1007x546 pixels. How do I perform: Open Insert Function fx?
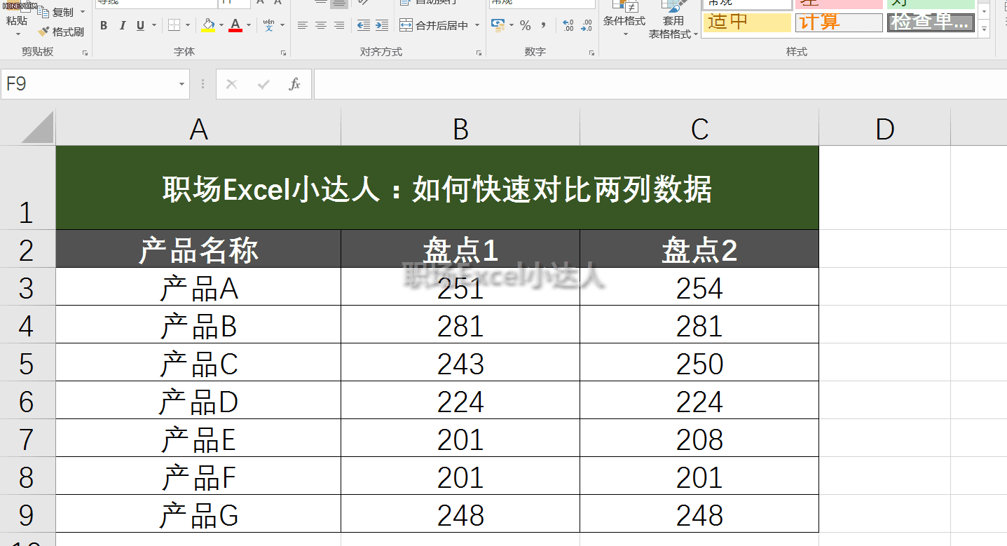(295, 84)
